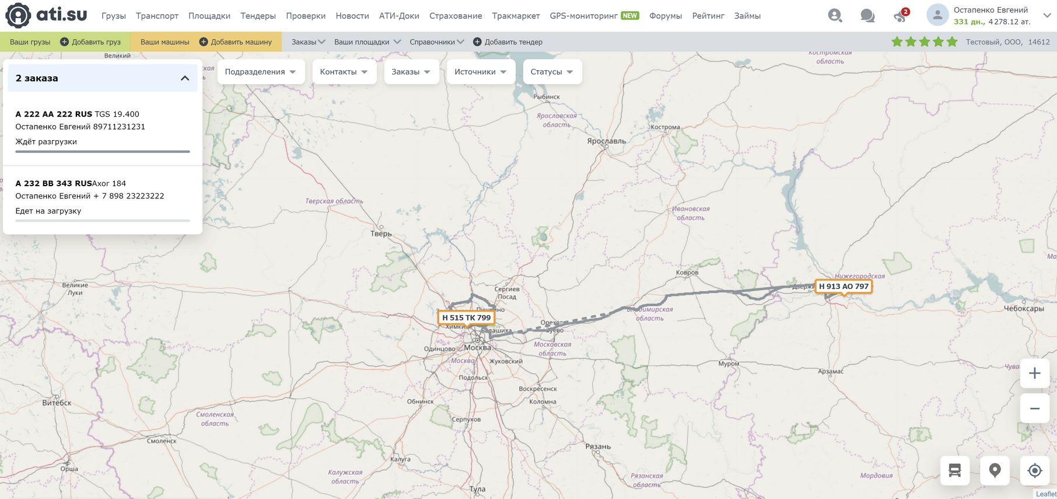Click the green rating stars
1057x499 pixels.
(925, 41)
